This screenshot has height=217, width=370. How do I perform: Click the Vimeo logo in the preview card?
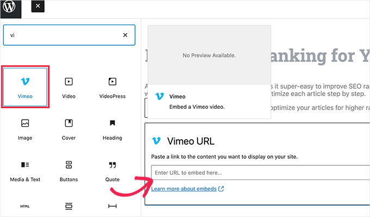tap(159, 96)
